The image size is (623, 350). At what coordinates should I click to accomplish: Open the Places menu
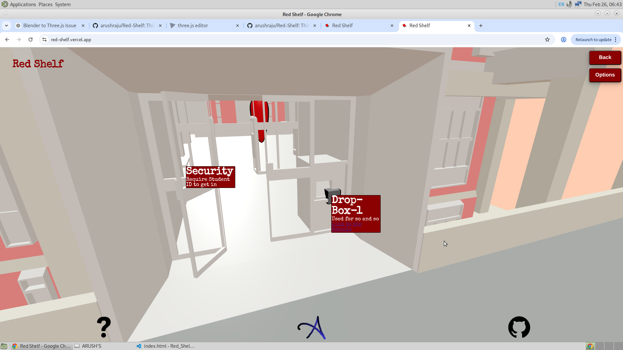pos(45,4)
